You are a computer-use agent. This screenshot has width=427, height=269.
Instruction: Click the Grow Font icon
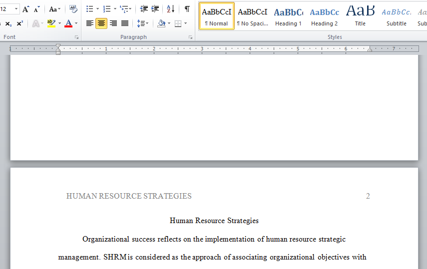click(x=26, y=9)
